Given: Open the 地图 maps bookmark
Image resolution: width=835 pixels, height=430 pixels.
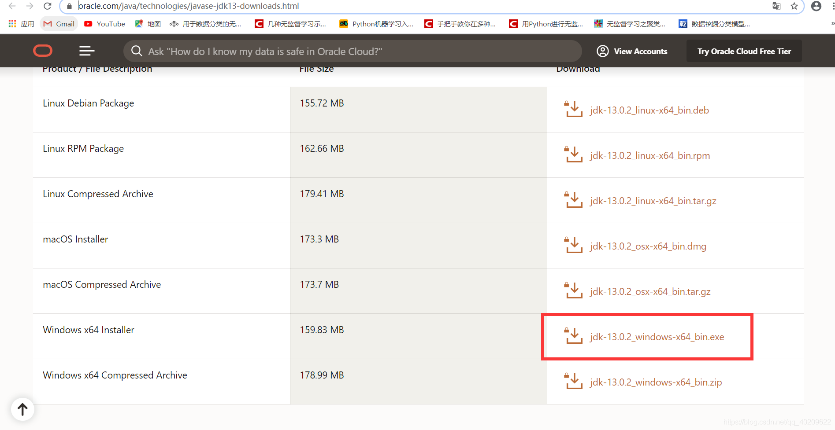Looking at the screenshot, I should (x=148, y=24).
